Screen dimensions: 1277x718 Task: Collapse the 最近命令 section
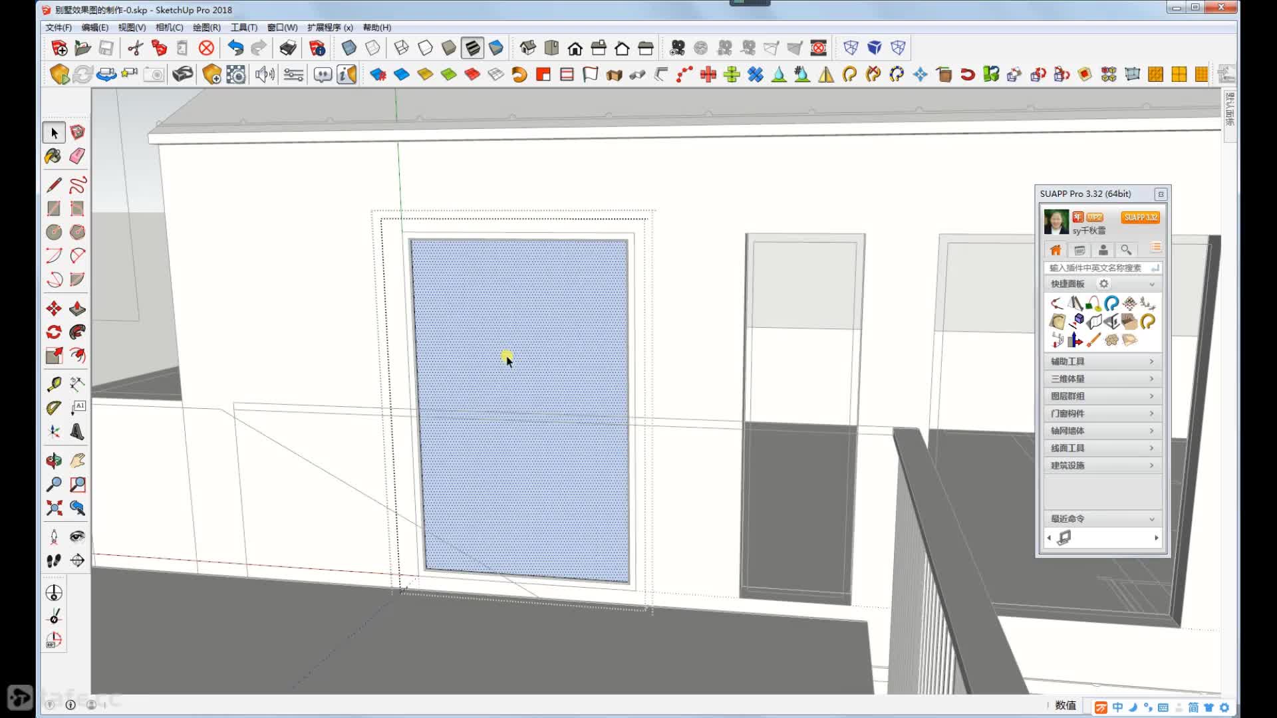click(1151, 519)
